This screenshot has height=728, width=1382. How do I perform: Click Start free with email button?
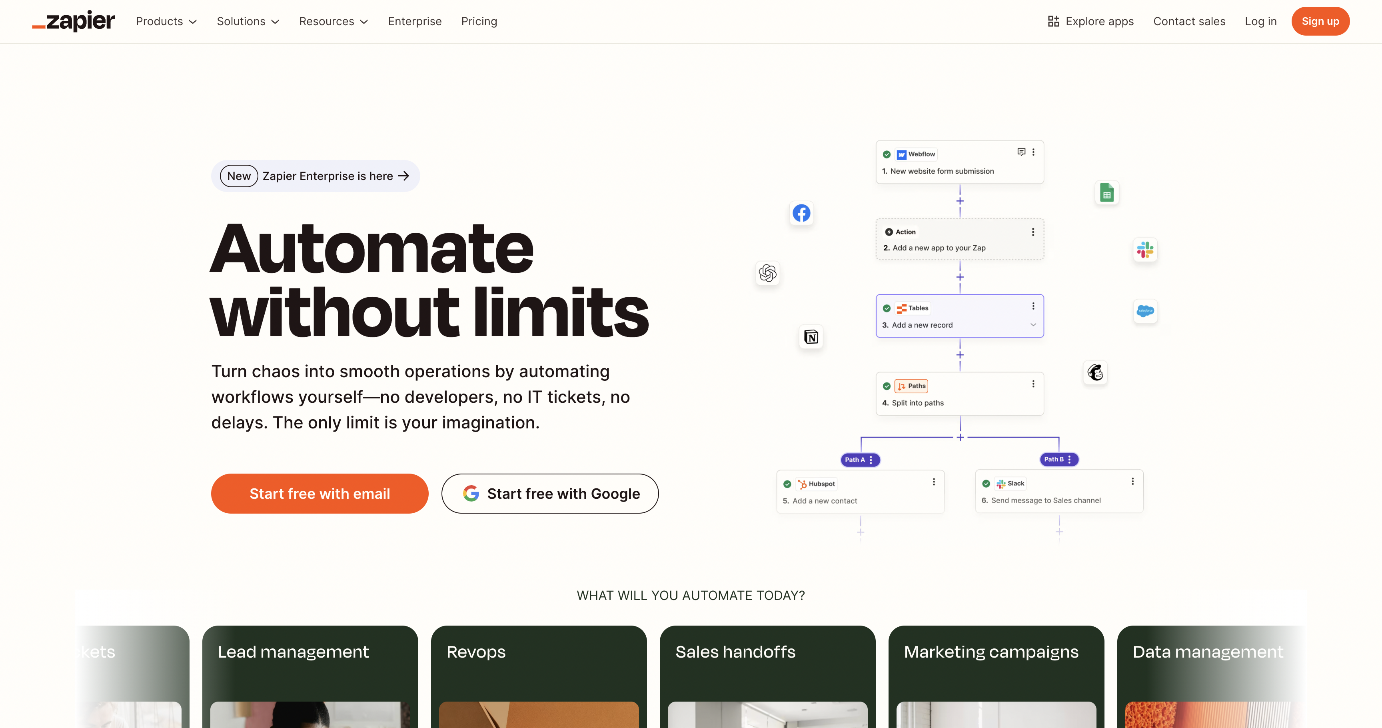click(x=319, y=493)
